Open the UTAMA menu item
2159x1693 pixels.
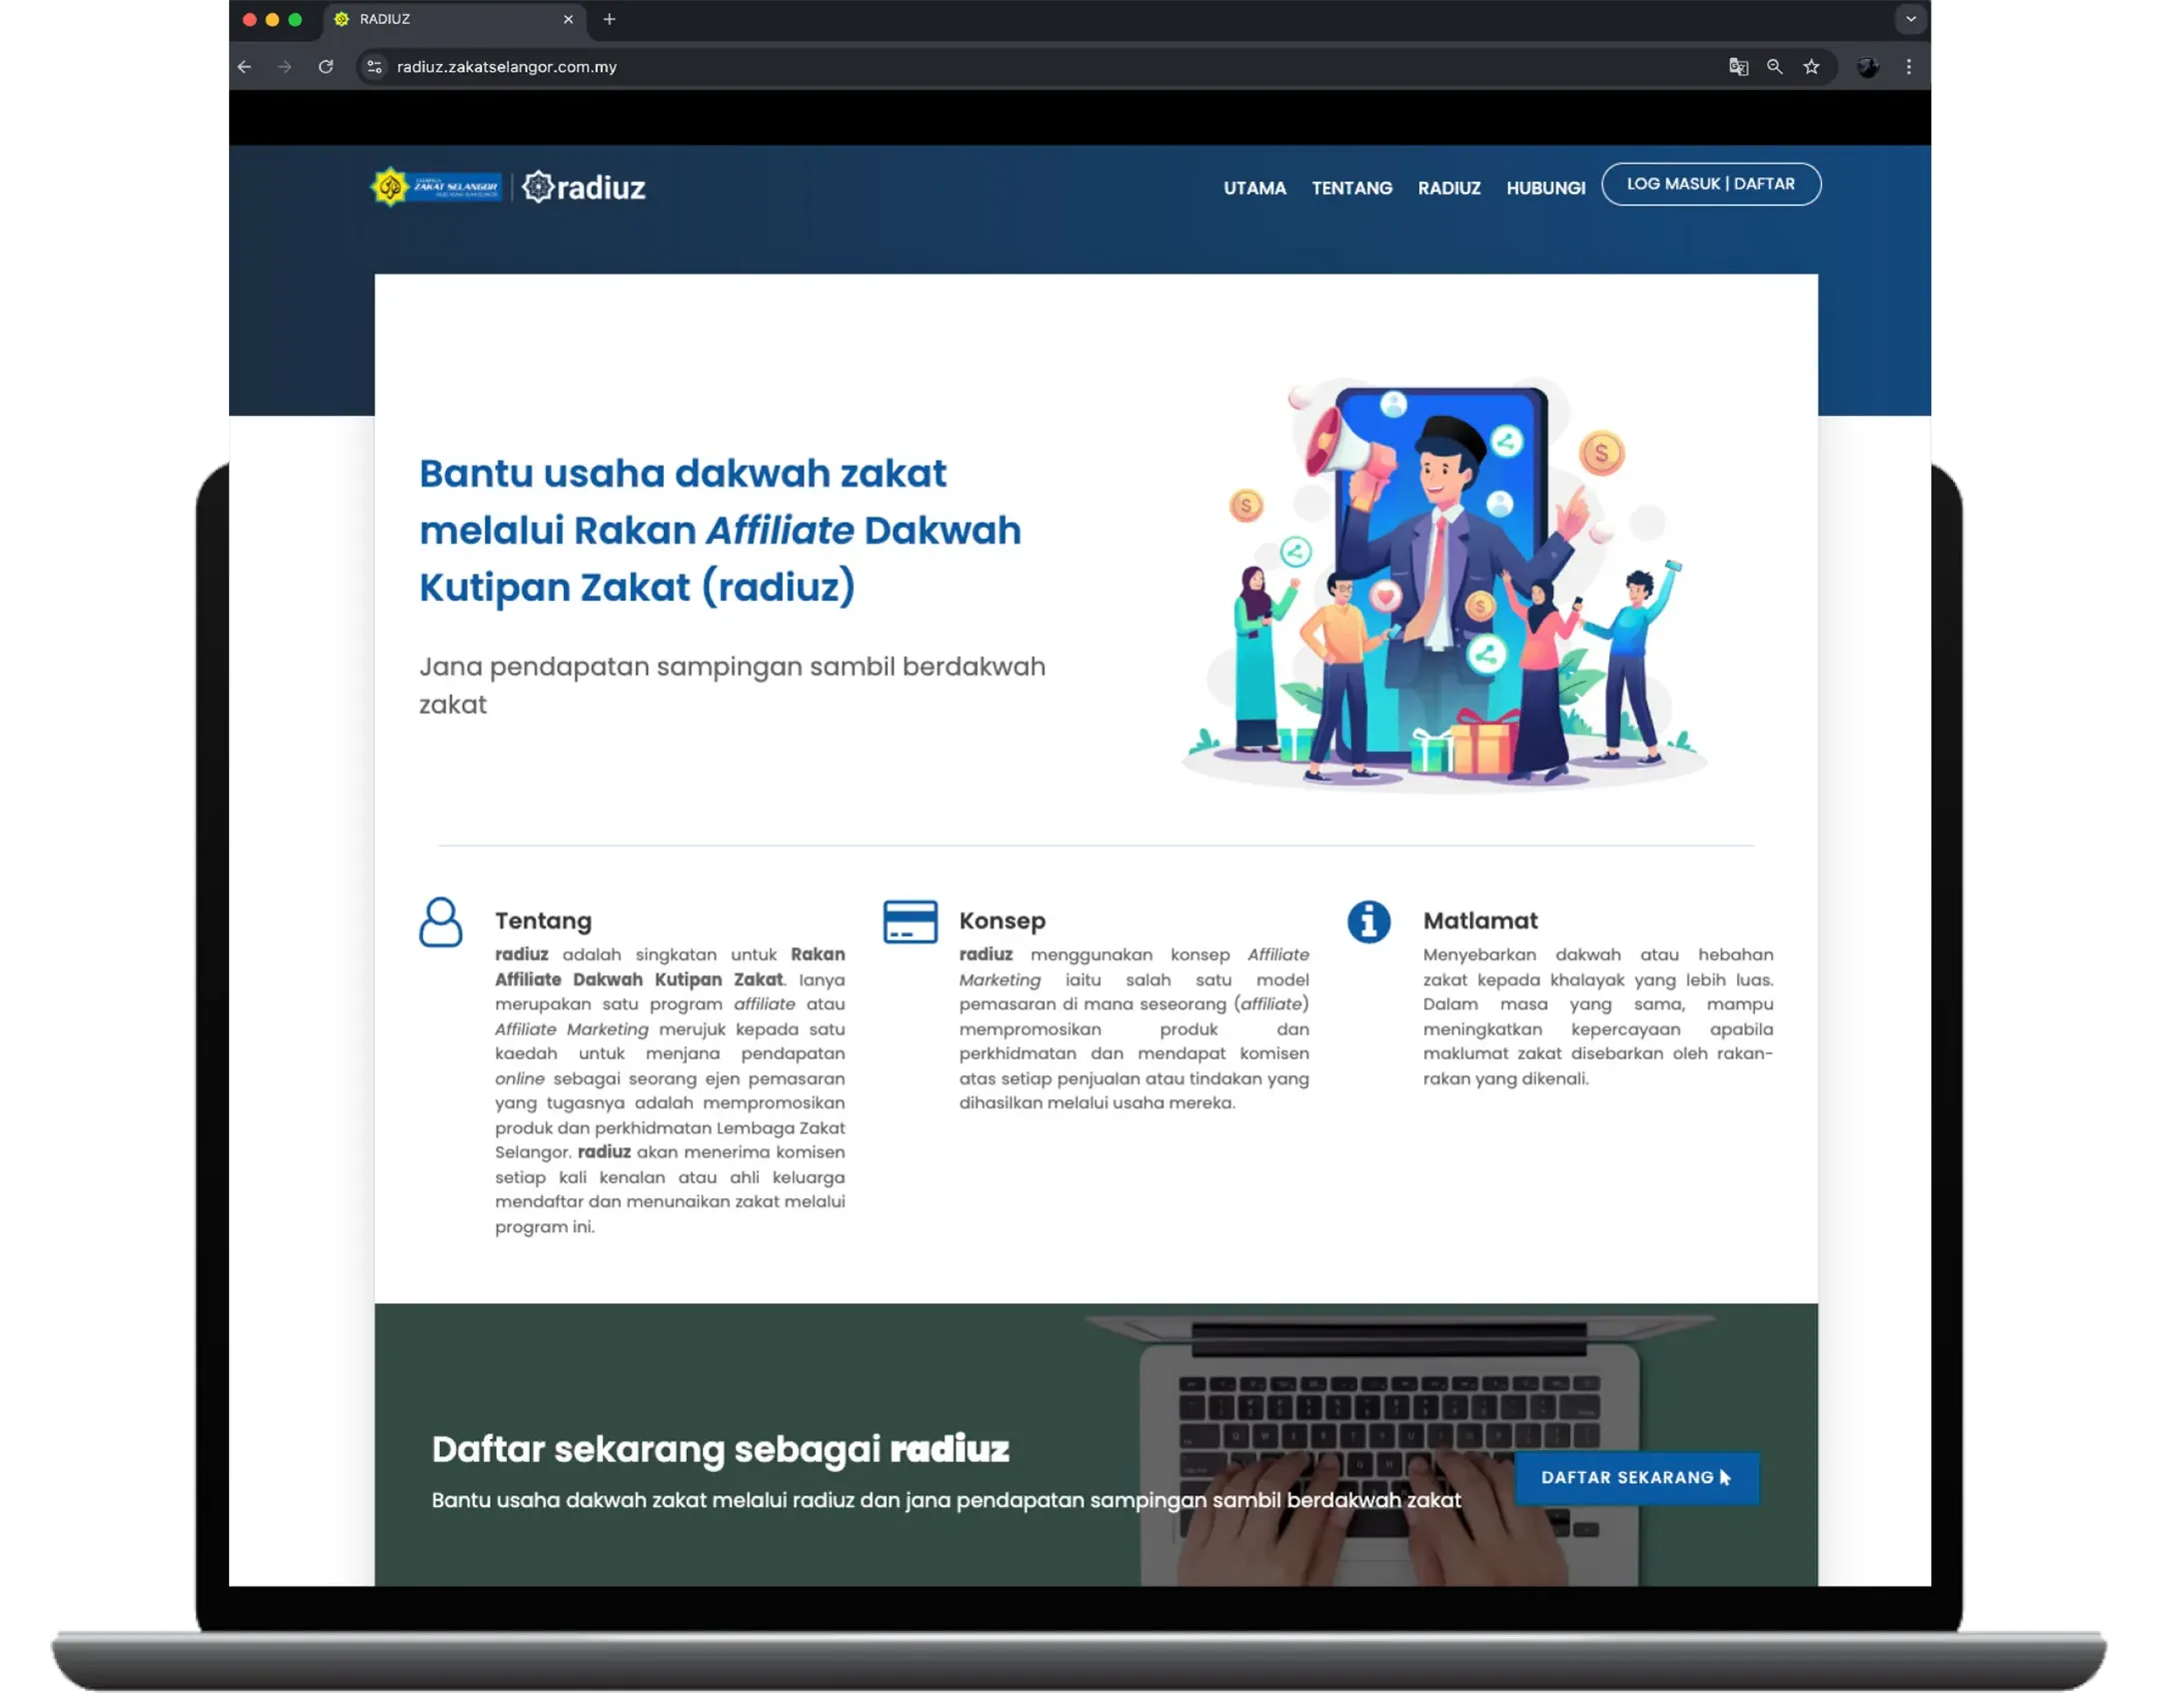click(x=1254, y=188)
